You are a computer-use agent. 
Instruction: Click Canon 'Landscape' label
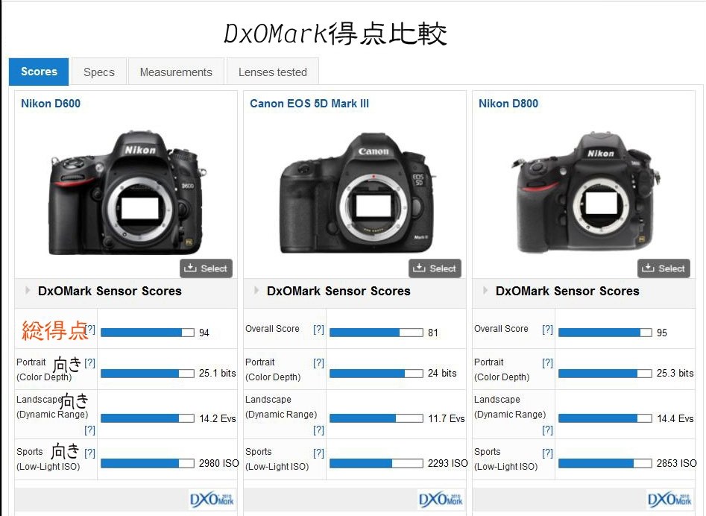(x=268, y=400)
